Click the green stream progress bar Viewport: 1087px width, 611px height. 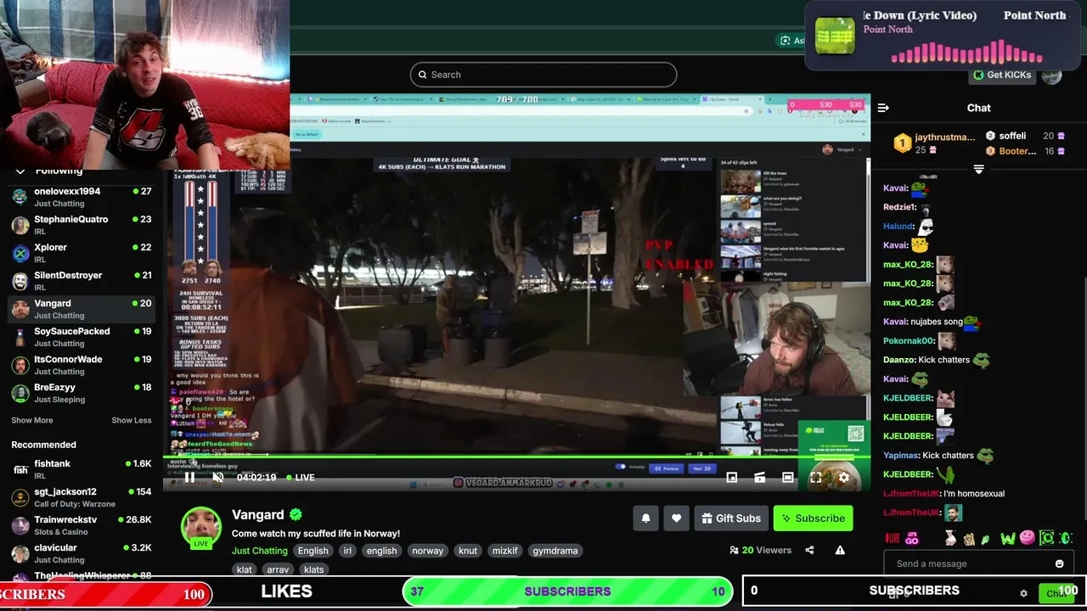click(516, 457)
